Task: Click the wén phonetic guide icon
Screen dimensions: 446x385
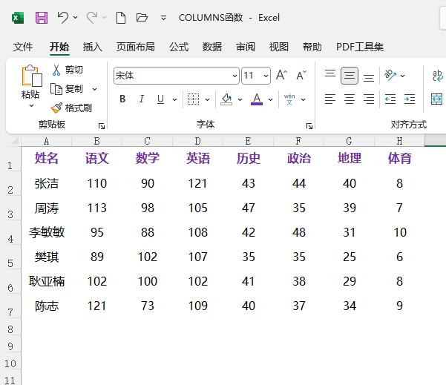Action: point(289,99)
